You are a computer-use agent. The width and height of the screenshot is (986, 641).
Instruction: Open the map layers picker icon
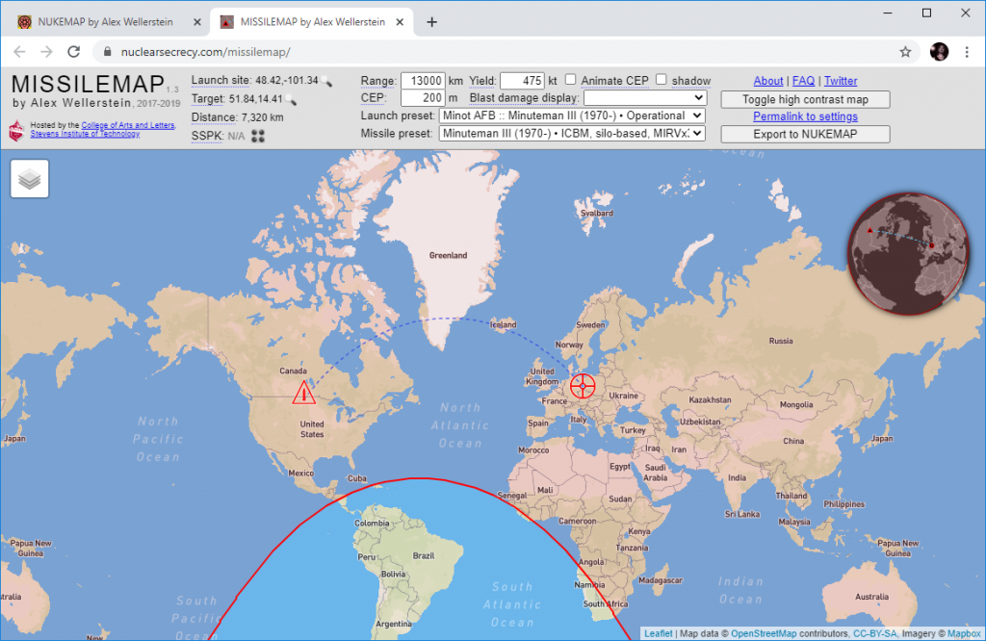29,179
